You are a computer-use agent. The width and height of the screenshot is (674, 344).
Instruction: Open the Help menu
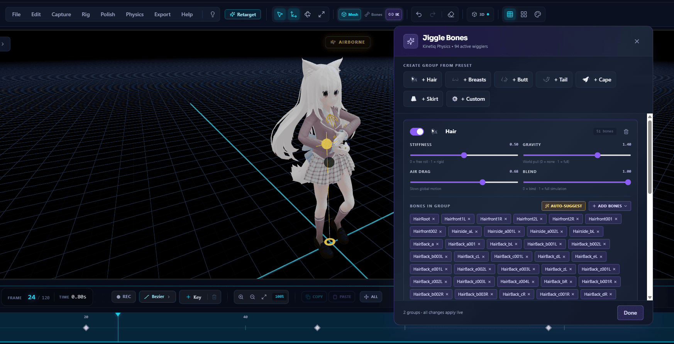187,14
